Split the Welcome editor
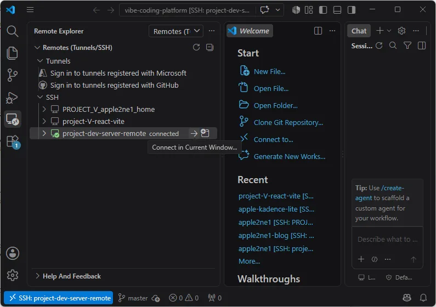This screenshot has width=436, height=307. [318, 31]
